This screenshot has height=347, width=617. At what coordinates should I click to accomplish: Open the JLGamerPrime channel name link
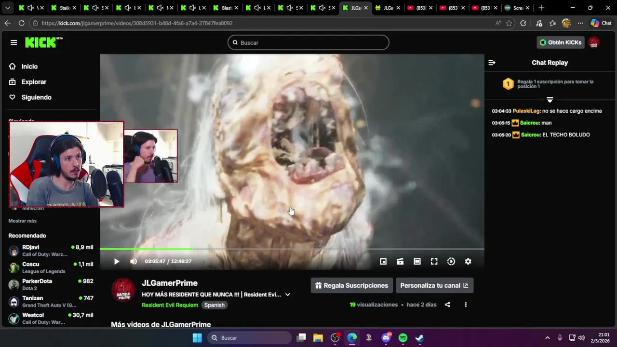170,283
